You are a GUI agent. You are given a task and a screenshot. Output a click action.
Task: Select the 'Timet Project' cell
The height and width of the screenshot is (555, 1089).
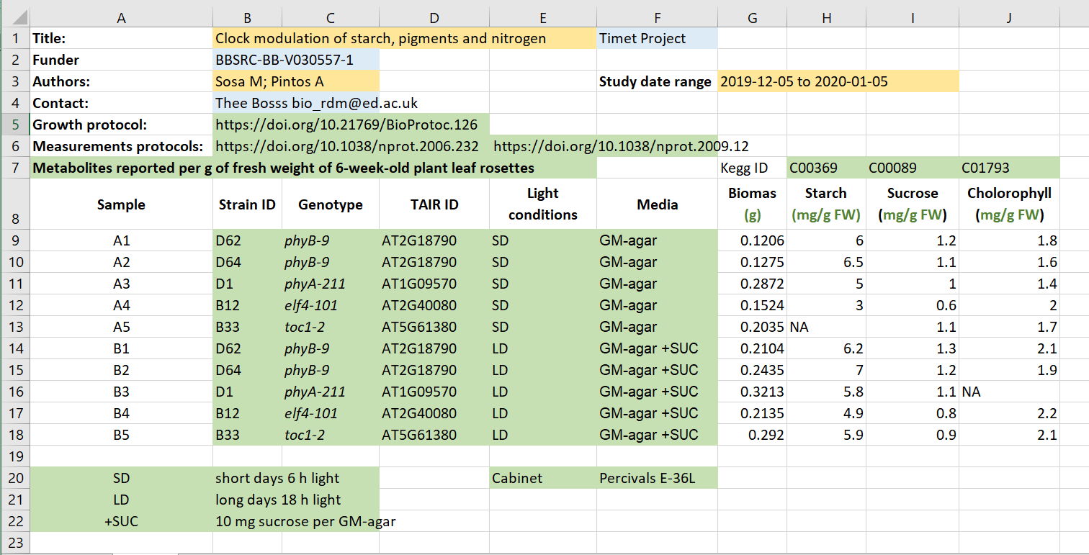tap(657, 38)
